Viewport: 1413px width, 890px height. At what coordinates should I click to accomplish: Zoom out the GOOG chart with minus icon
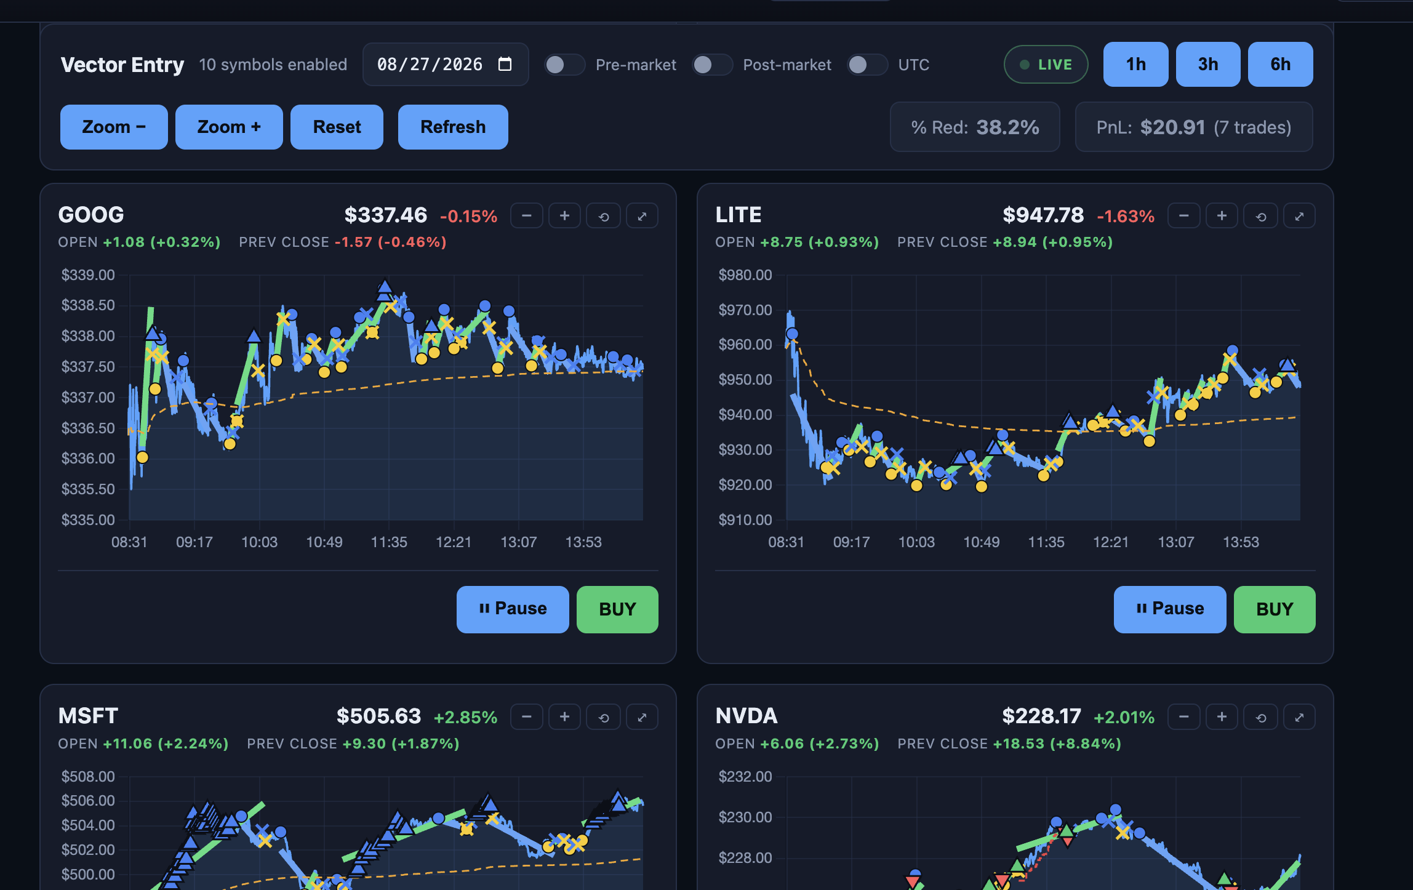click(526, 216)
